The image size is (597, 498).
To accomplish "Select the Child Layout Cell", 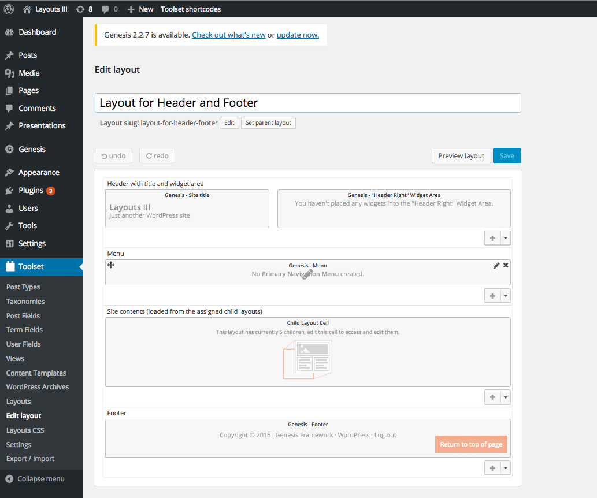I will (x=307, y=352).
